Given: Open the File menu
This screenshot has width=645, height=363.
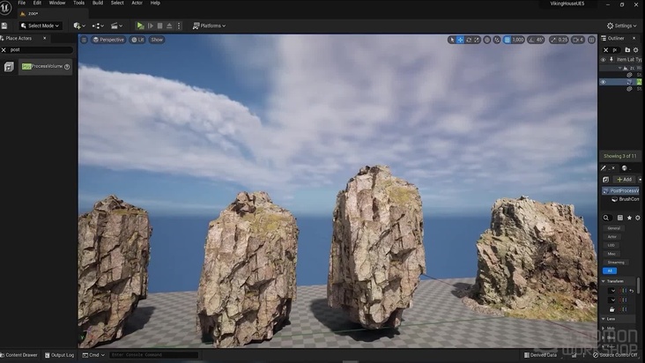Looking at the screenshot, I should 22,3.
